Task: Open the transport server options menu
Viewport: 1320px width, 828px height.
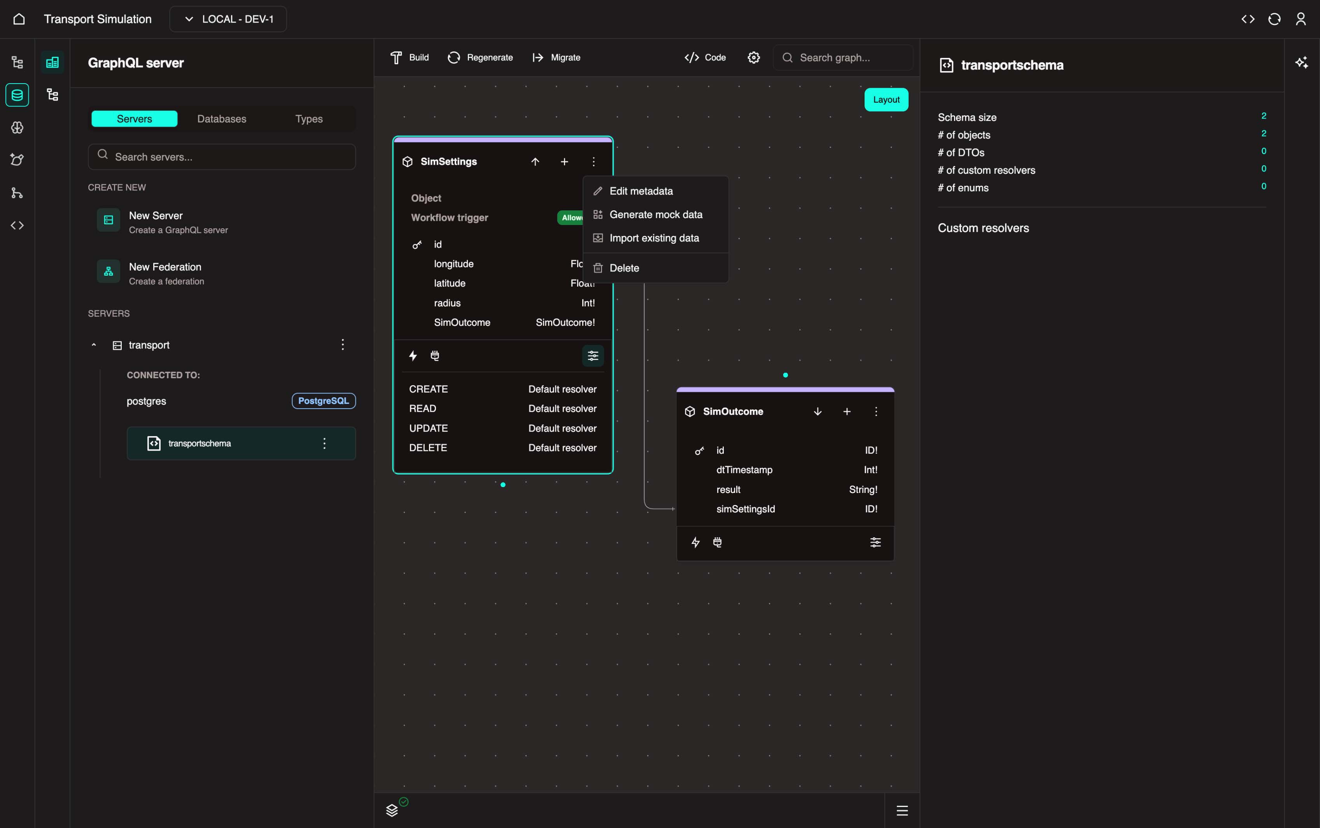Action: [x=342, y=344]
